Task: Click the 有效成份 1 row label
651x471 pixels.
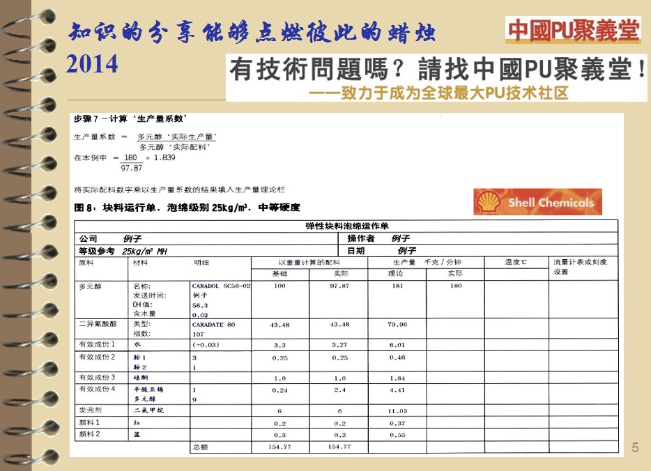Action: 97,344
